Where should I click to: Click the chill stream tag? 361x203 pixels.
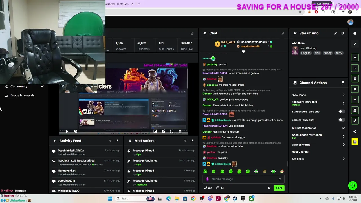coord(317,53)
